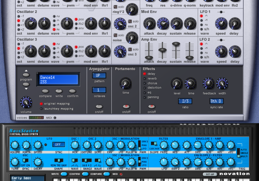Click the program down arrow button
Image resolution: width=259 pixels, height=181 pixels.
coord(26,84)
